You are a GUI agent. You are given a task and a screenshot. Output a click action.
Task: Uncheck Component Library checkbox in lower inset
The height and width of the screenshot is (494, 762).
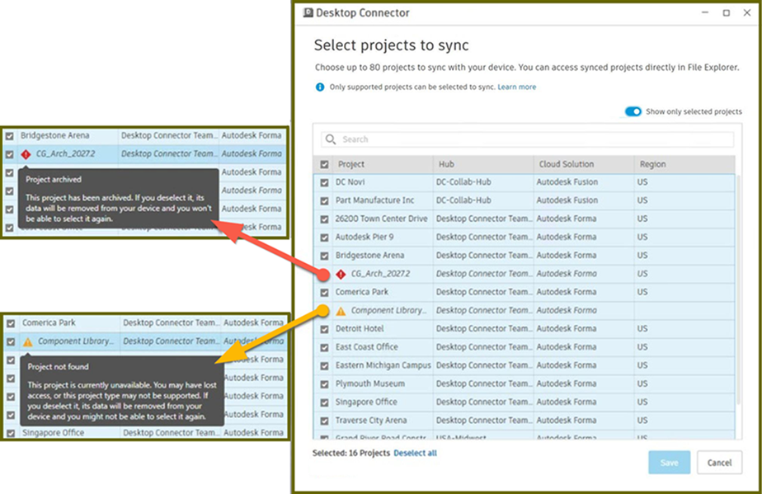point(11,341)
